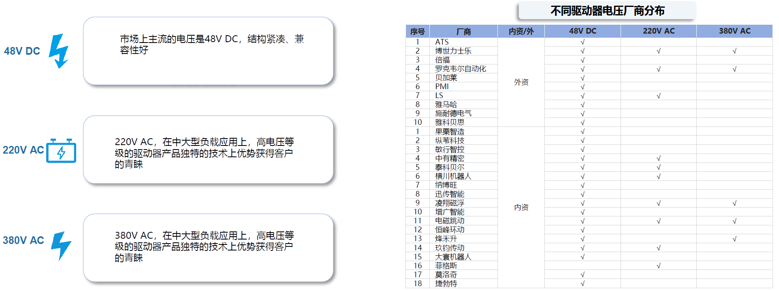Select the 220V AC checkmark for LS
Image resolution: width=779 pixels, height=291 pixels.
tap(658, 96)
